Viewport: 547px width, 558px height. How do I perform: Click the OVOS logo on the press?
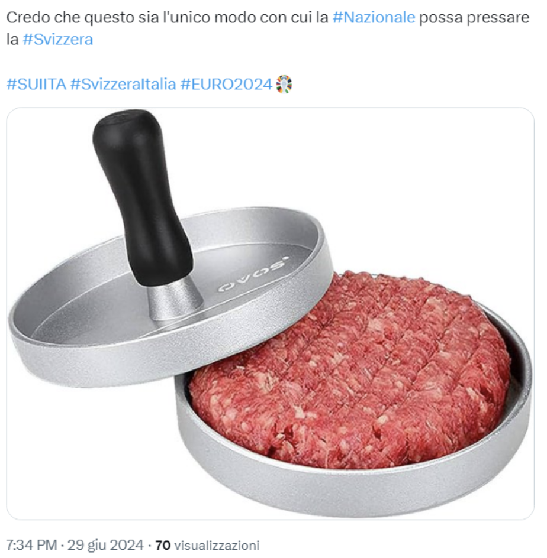coord(253,274)
